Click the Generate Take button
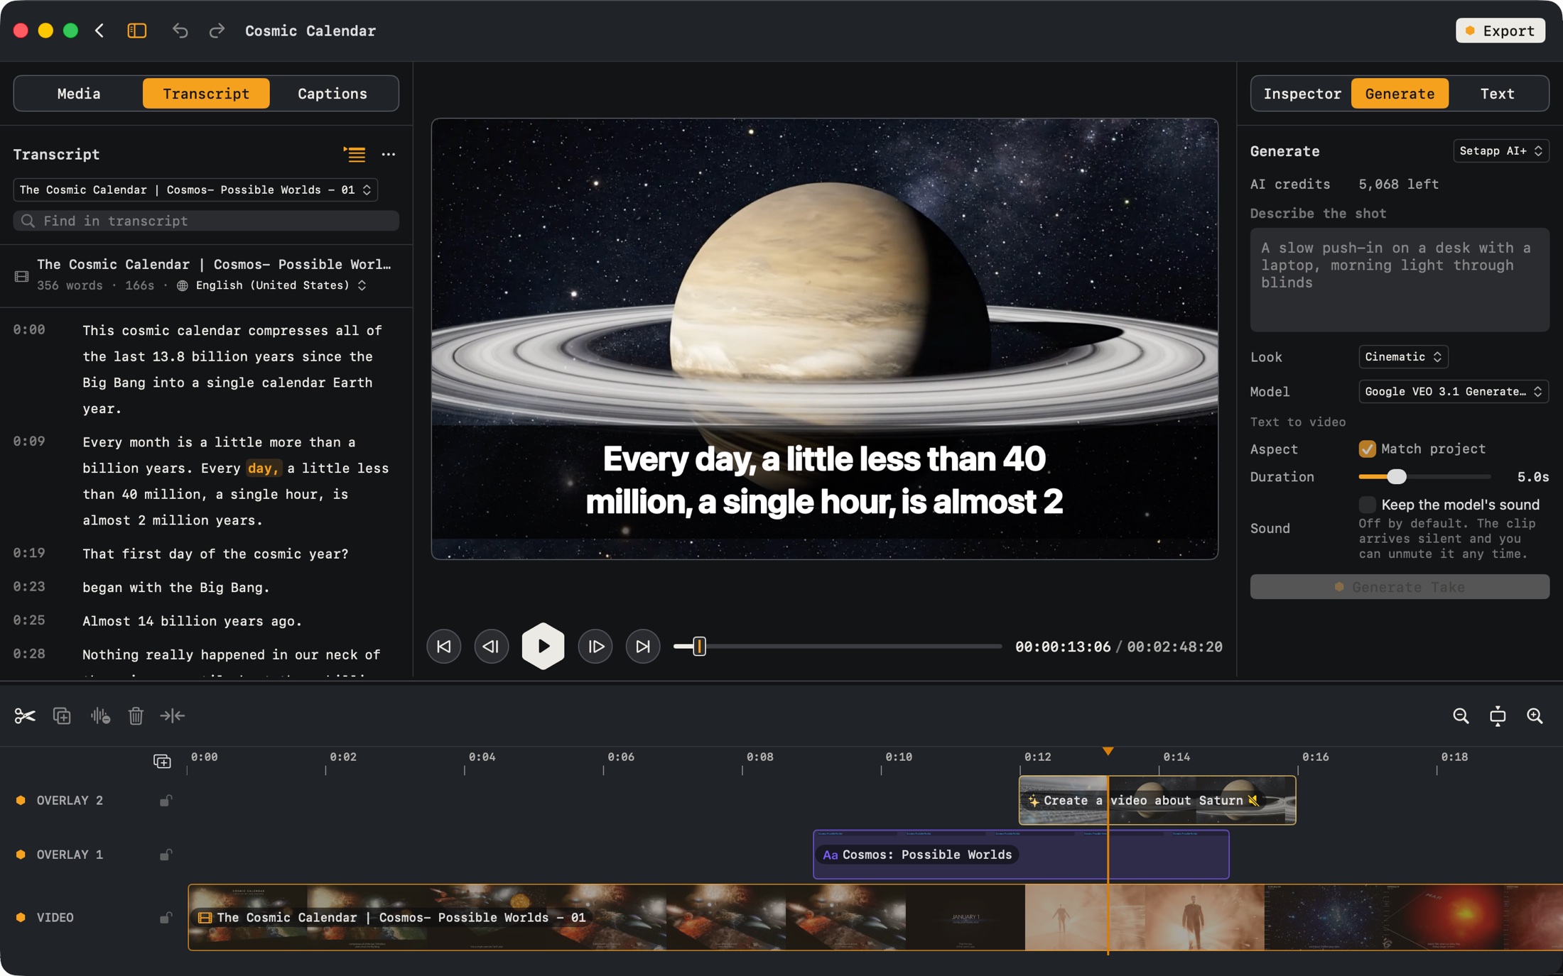The image size is (1563, 976). pos(1400,587)
